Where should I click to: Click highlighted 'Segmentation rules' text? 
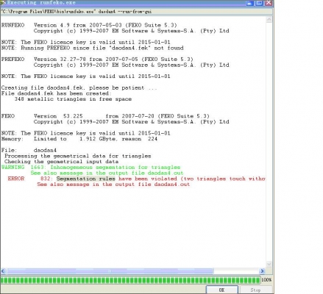point(86,179)
